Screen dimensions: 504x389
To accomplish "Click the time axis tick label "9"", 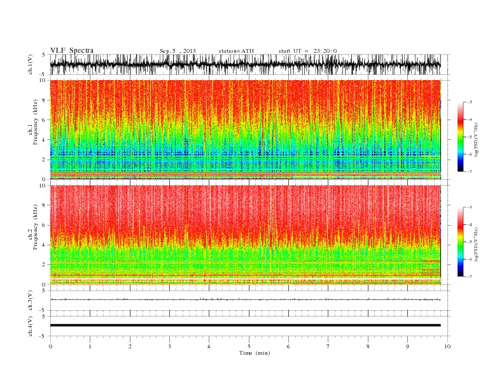I will [407, 346].
